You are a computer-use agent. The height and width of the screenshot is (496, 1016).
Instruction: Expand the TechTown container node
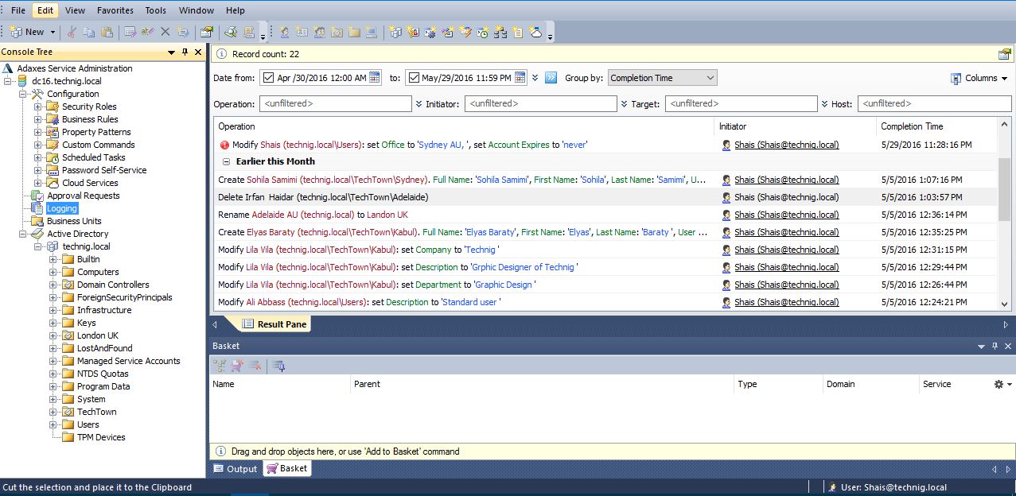coord(53,412)
